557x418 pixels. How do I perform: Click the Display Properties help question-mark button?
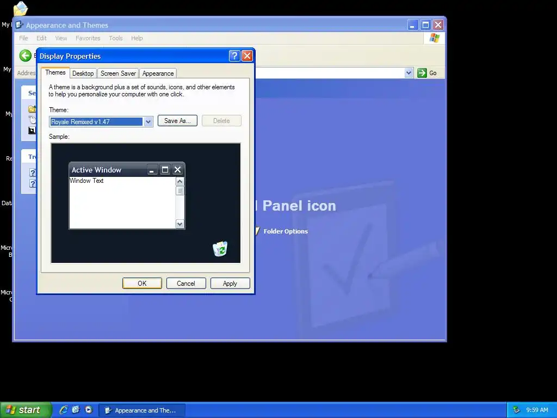click(x=234, y=56)
